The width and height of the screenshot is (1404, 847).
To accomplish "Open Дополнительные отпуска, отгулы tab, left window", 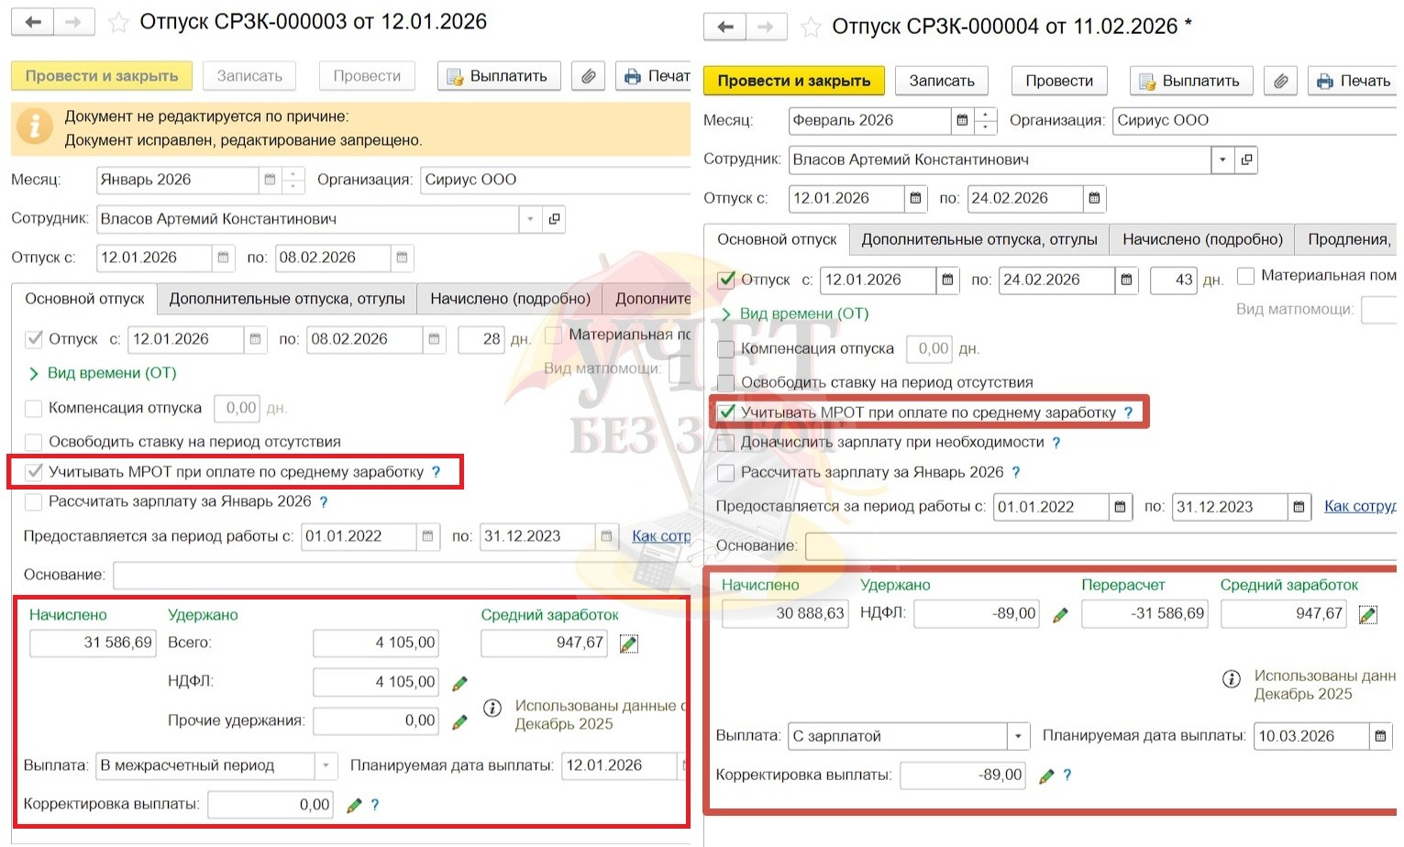I will coord(287,299).
